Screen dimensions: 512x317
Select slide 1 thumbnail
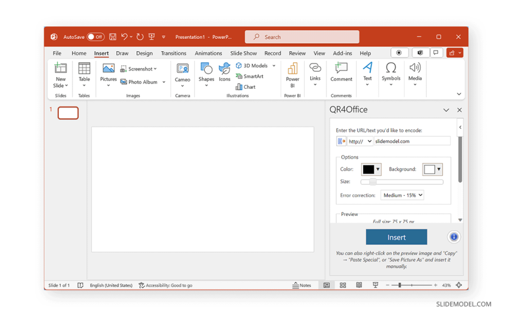tap(68, 113)
